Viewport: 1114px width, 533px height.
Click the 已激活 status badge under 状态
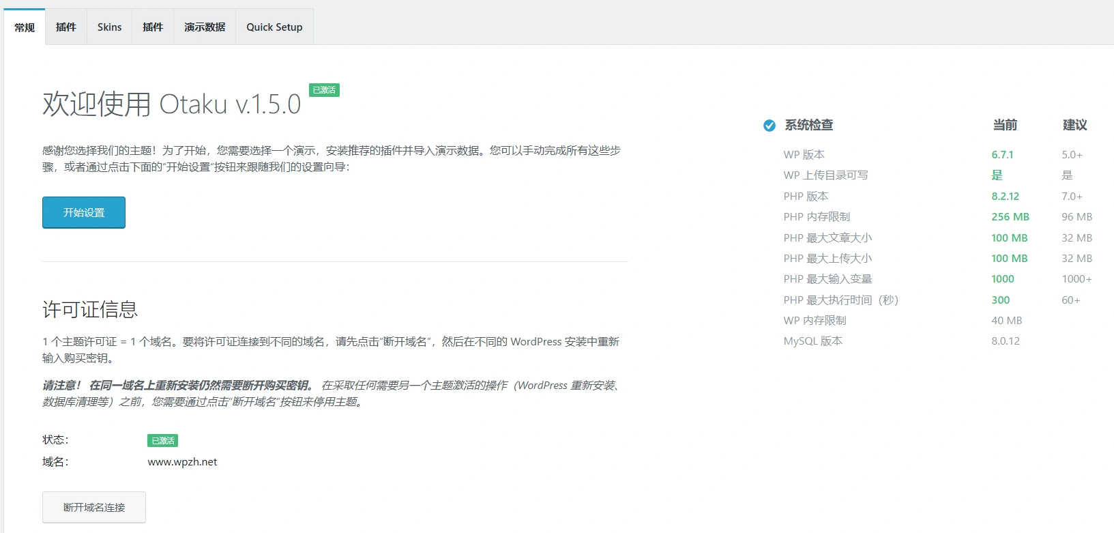[x=163, y=441]
